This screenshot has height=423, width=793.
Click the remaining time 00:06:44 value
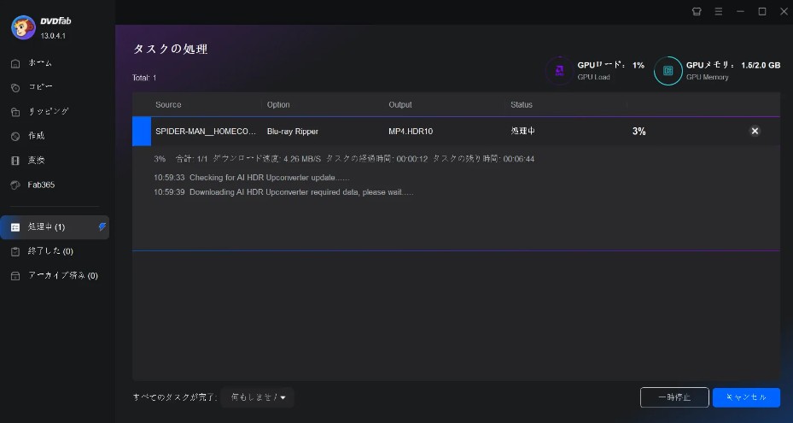tap(518, 159)
